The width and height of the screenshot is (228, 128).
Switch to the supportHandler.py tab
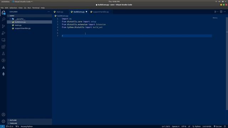point(100,12)
